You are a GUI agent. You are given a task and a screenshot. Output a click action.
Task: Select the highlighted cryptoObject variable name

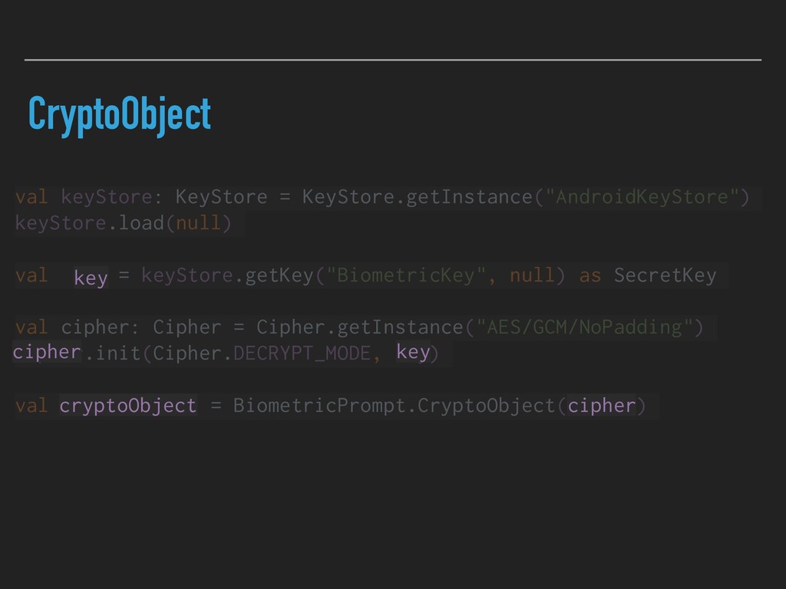coord(127,406)
